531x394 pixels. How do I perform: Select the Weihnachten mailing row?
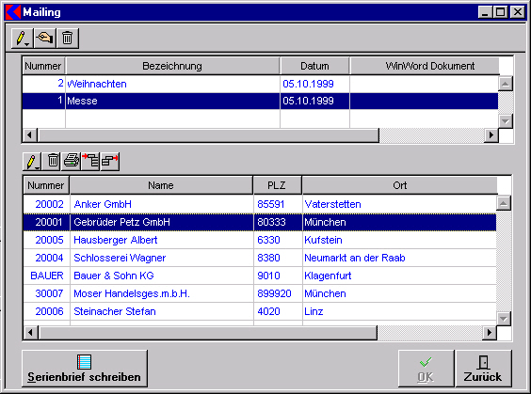pyautogui.click(x=260, y=84)
